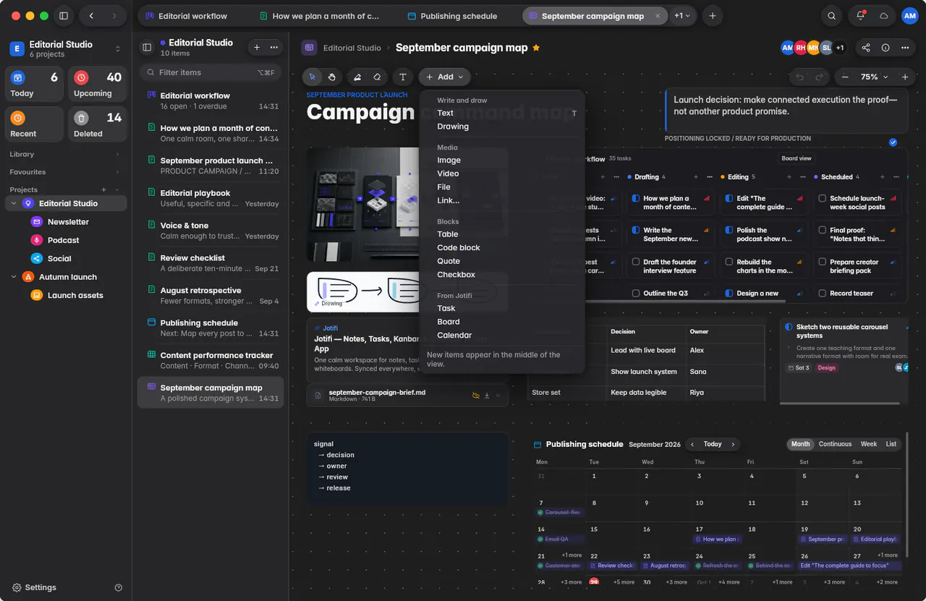Image resolution: width=926 pixels, height=601 pixels.
Task: Zoom in with the plus button
Action: click(904, 77)
